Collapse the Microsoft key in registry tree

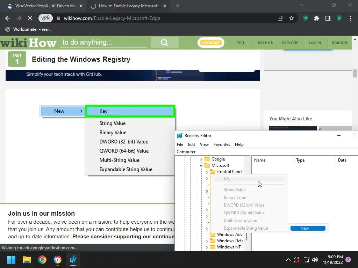click(201, 165)
